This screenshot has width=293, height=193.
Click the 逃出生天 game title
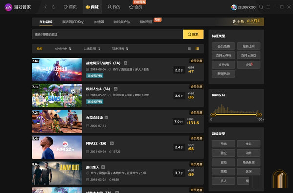[x=93, y=167]
